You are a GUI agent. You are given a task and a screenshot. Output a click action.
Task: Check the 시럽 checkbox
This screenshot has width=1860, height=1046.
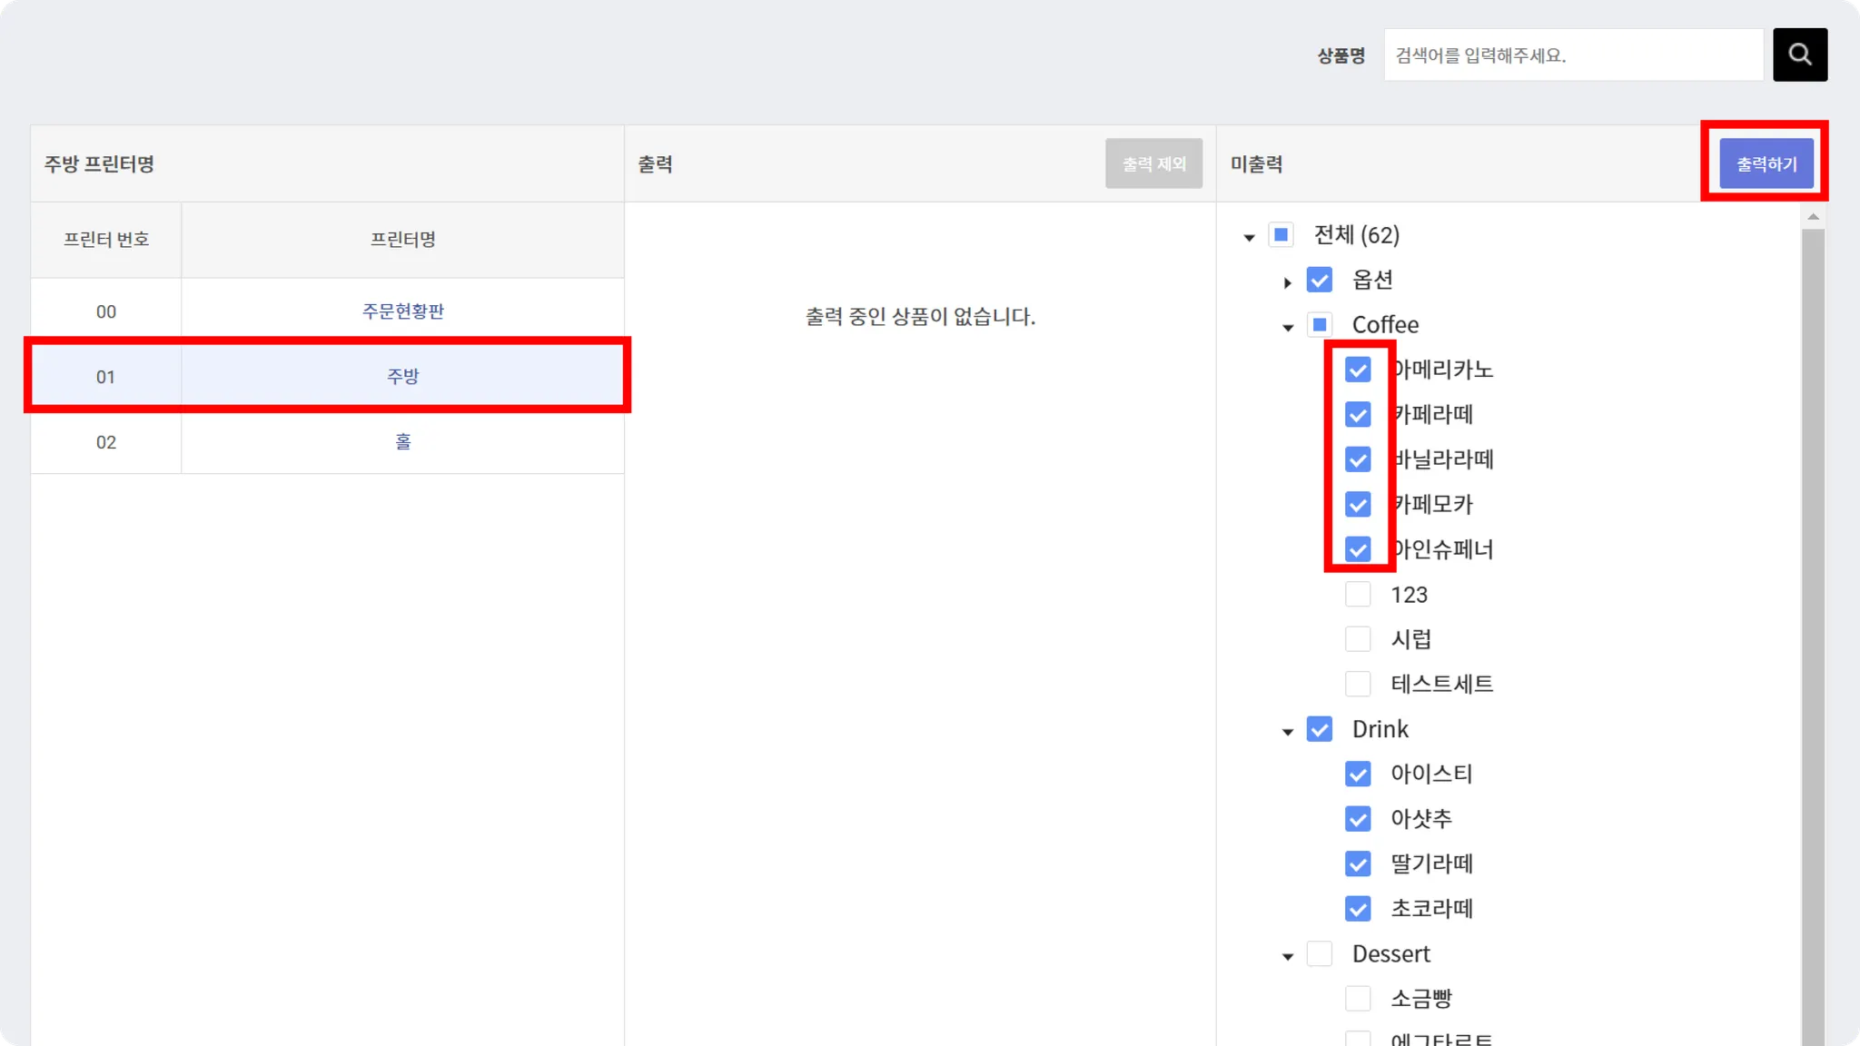[1358, 639]
